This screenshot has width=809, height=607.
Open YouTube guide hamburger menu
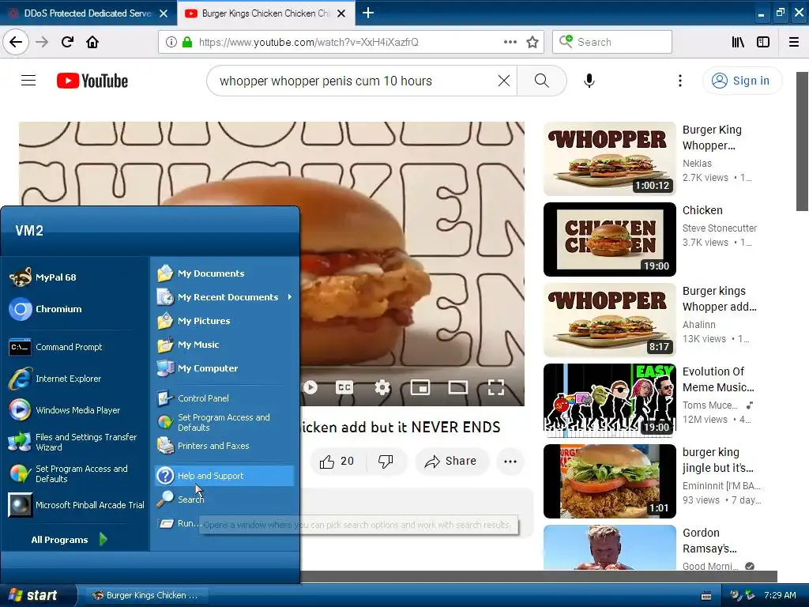tap(28, 81)
